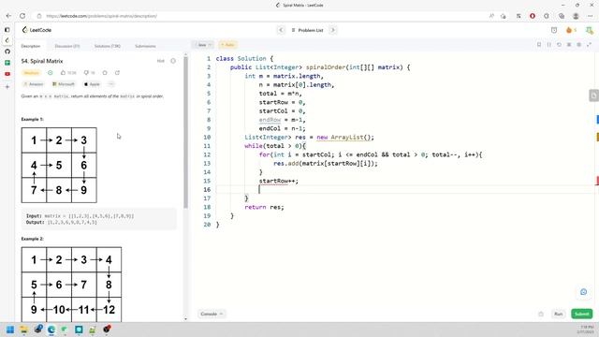The width and height of the screenshot is (599, 337).
Task: Open the Windows Start menu
Action: pos(10,330)
